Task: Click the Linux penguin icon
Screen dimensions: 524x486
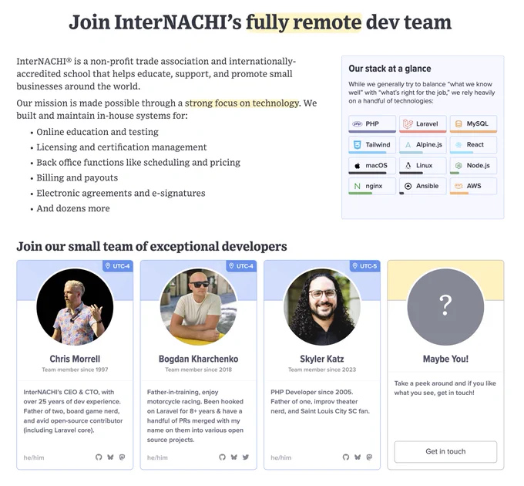Action: (x=408, y=166)
